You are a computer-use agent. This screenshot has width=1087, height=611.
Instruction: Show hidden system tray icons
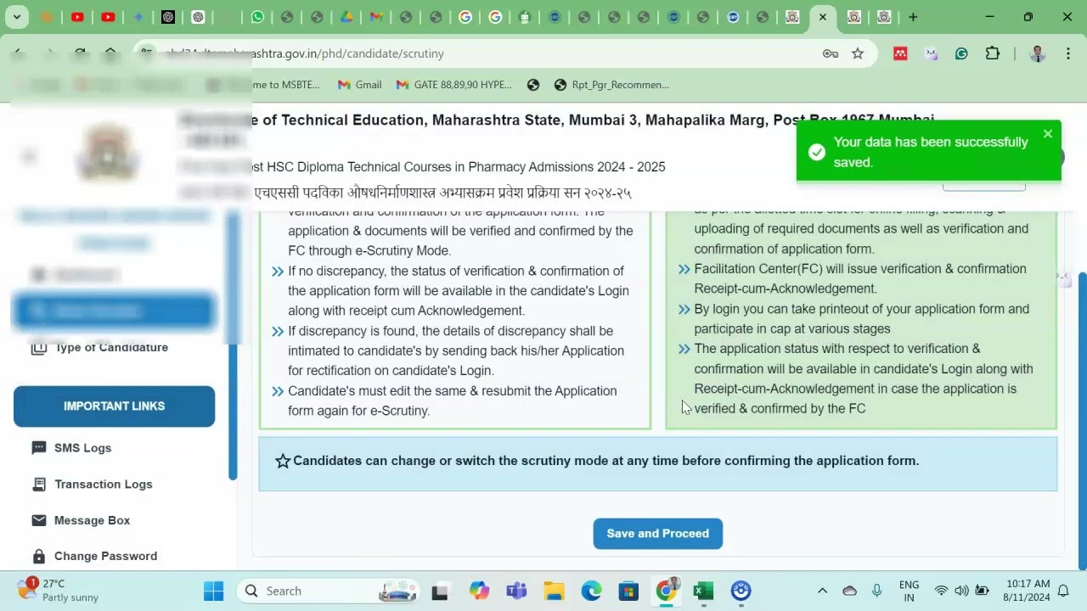coord(822,591)
